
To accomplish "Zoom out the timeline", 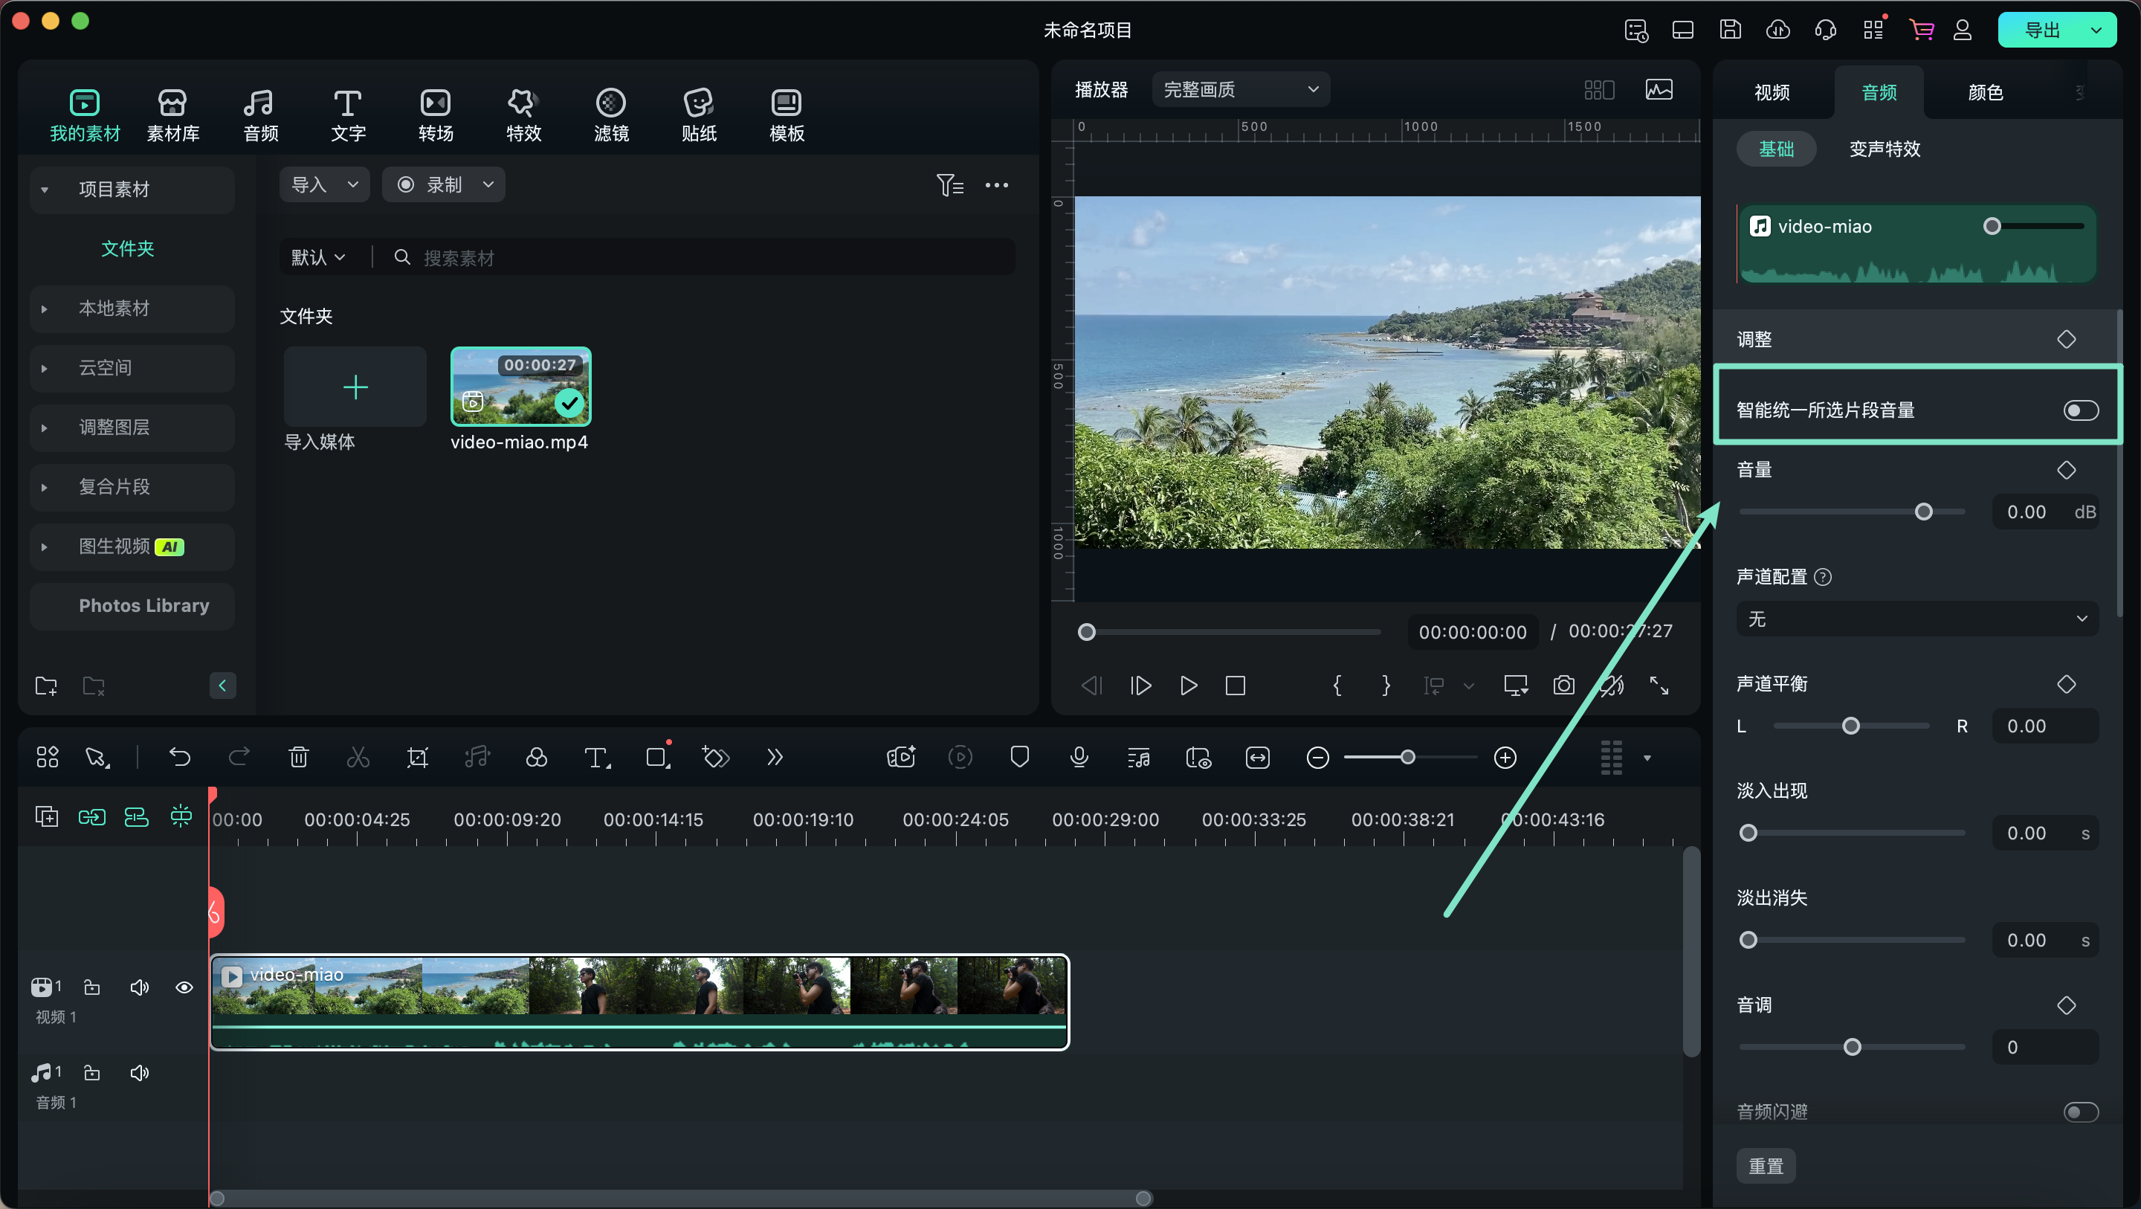I will (x=1317, y=758).
